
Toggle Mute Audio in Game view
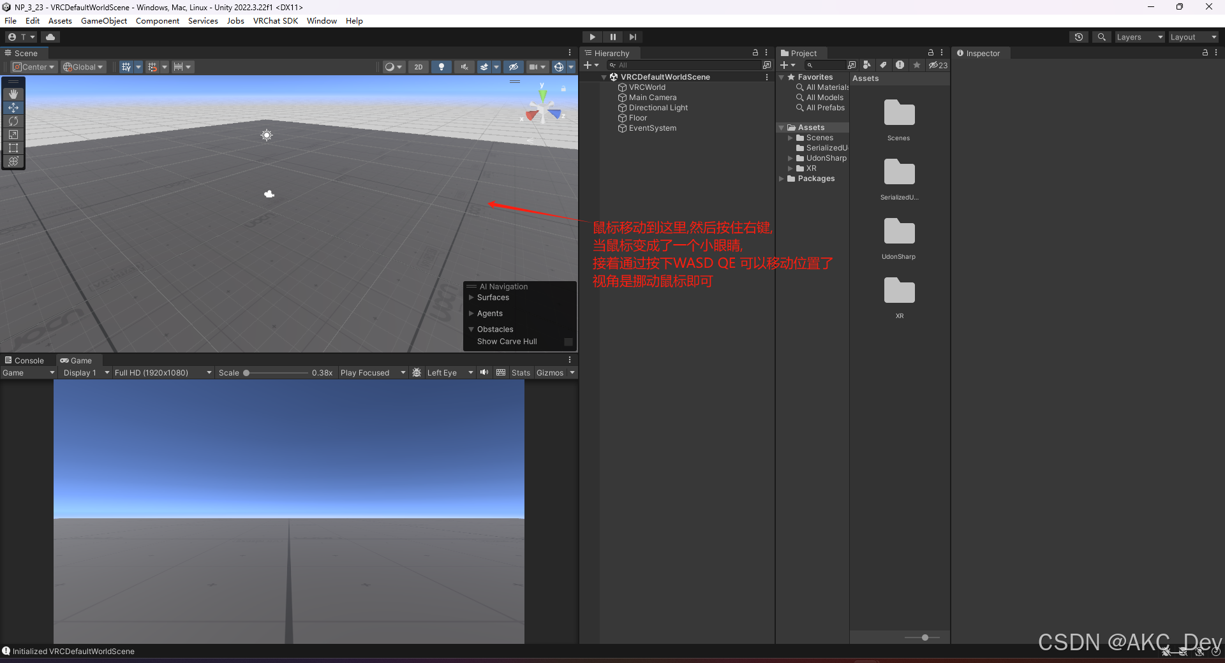point(484,373)
